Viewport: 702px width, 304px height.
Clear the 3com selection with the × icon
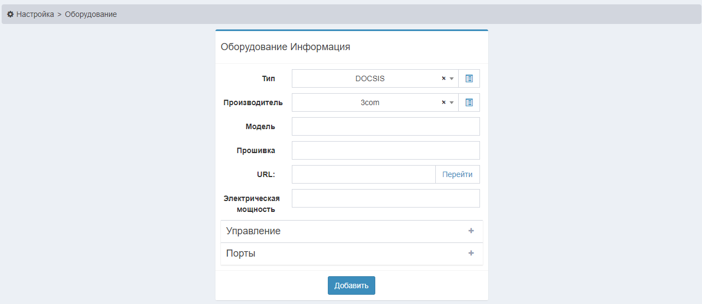click(x=443, y=102)
